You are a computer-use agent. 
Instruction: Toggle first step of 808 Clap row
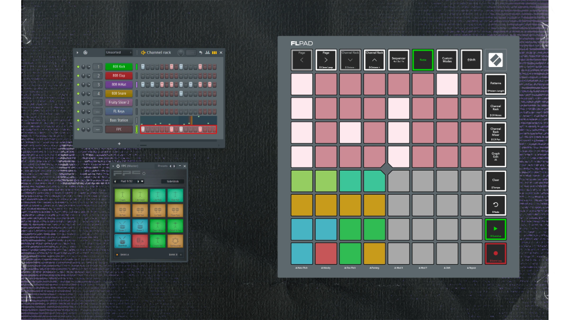143,76
